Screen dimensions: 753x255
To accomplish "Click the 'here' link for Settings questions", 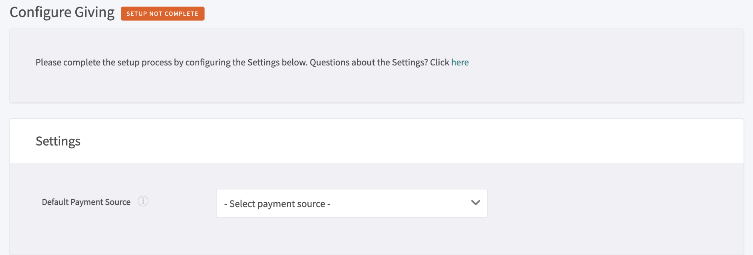I will (x=460, y=62).
